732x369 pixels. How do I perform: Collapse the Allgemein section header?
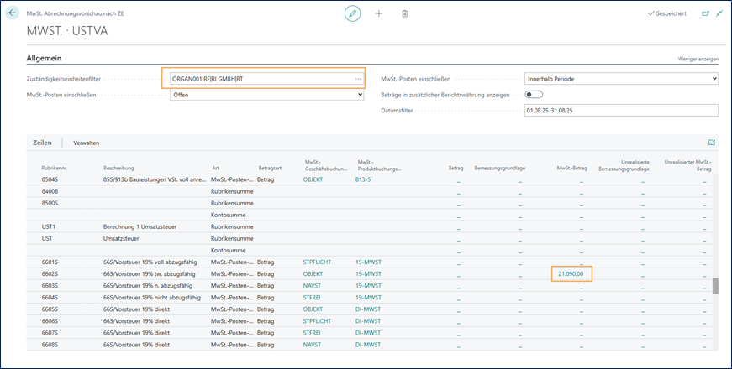(x=45, y=58)
